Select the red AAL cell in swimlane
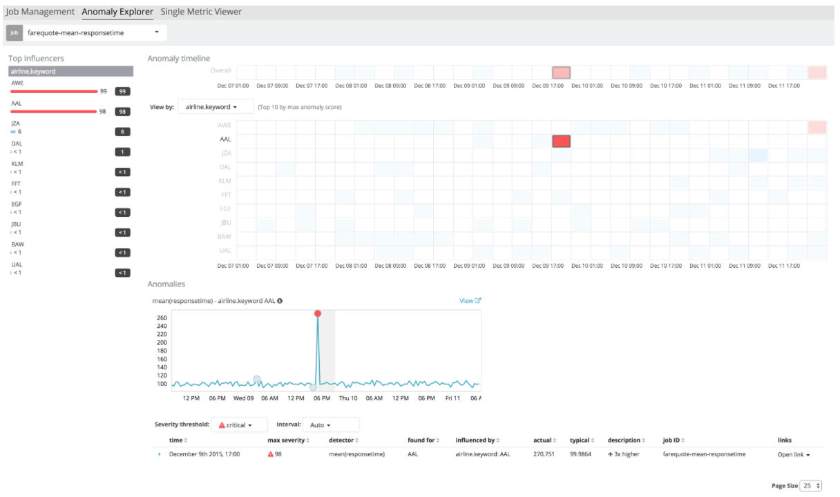The height and width of the screenshot is (497, 840). 561,141
